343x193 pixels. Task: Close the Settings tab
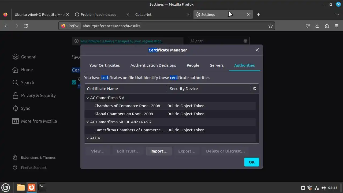pos(248,14)
